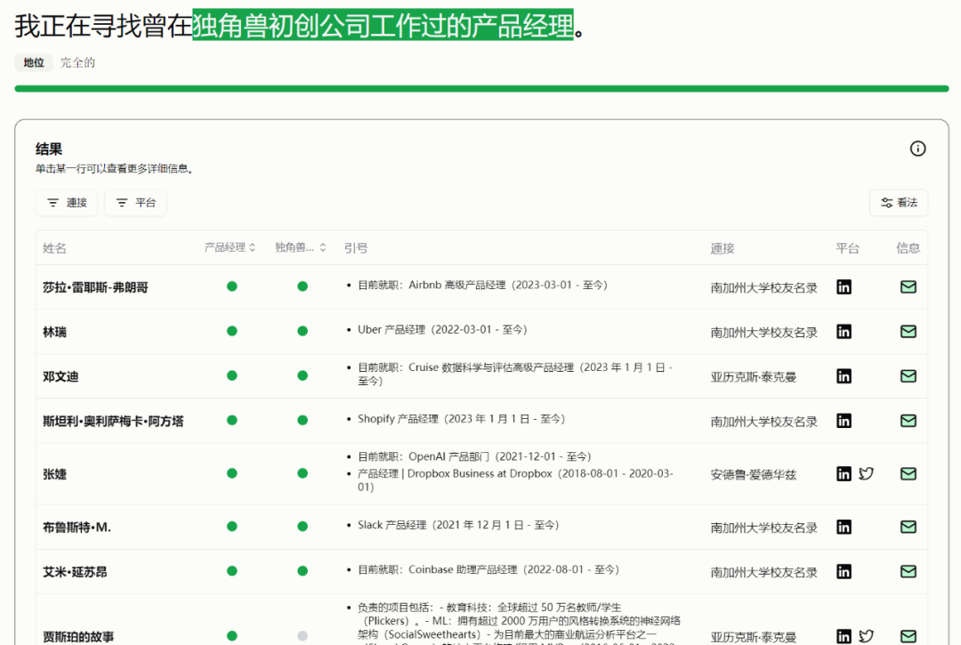Image resolution: width=961 pixels, height=645 pixels.
Task: Click grey 独角兽 status dot for 贾斯珀的故事
Action: [303, 636]
